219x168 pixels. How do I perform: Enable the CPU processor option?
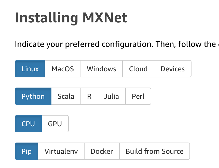28,124
